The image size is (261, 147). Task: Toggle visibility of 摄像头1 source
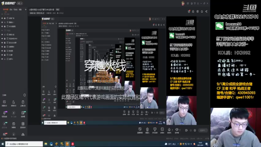tap(2, 22)
